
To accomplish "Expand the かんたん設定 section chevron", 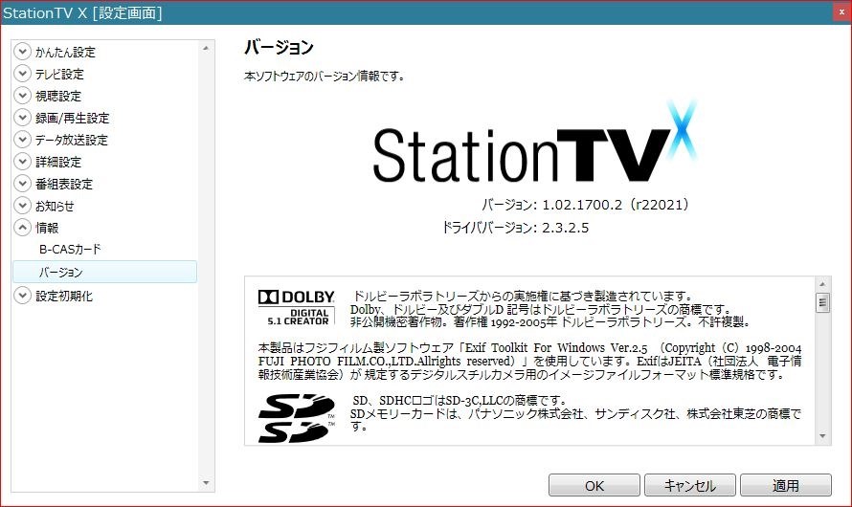I will [22, 52].
